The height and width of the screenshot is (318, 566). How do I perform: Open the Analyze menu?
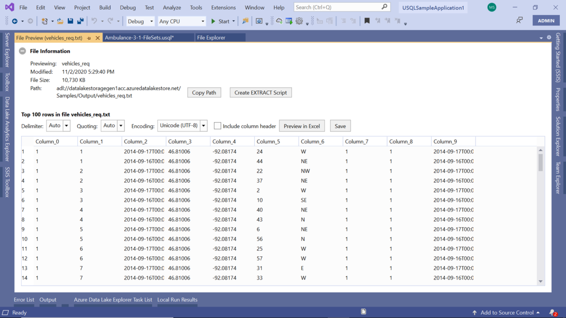[172, 8]
